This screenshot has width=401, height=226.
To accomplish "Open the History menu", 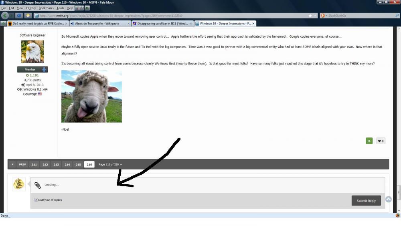I will point(31,8).
